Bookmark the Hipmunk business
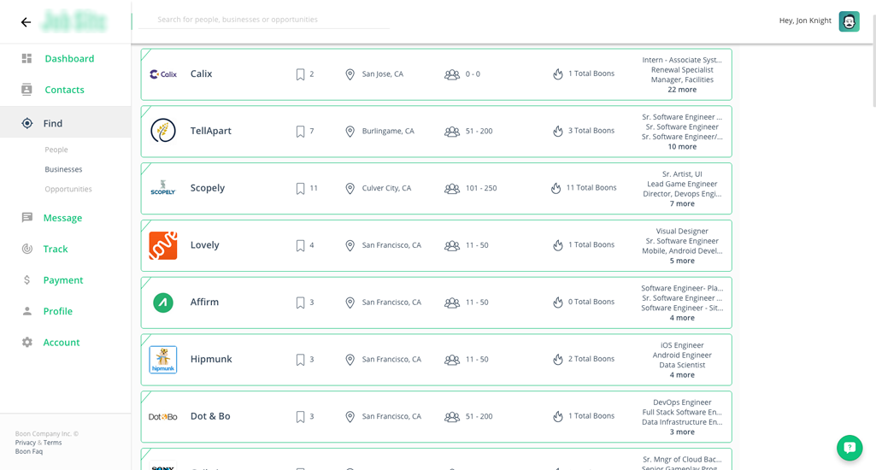The height and width of the screenshot is (470, 876). [300, 360]
